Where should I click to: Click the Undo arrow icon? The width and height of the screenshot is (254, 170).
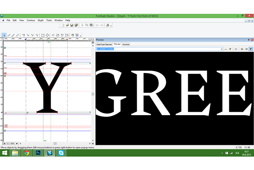click(x=96, y=25)
